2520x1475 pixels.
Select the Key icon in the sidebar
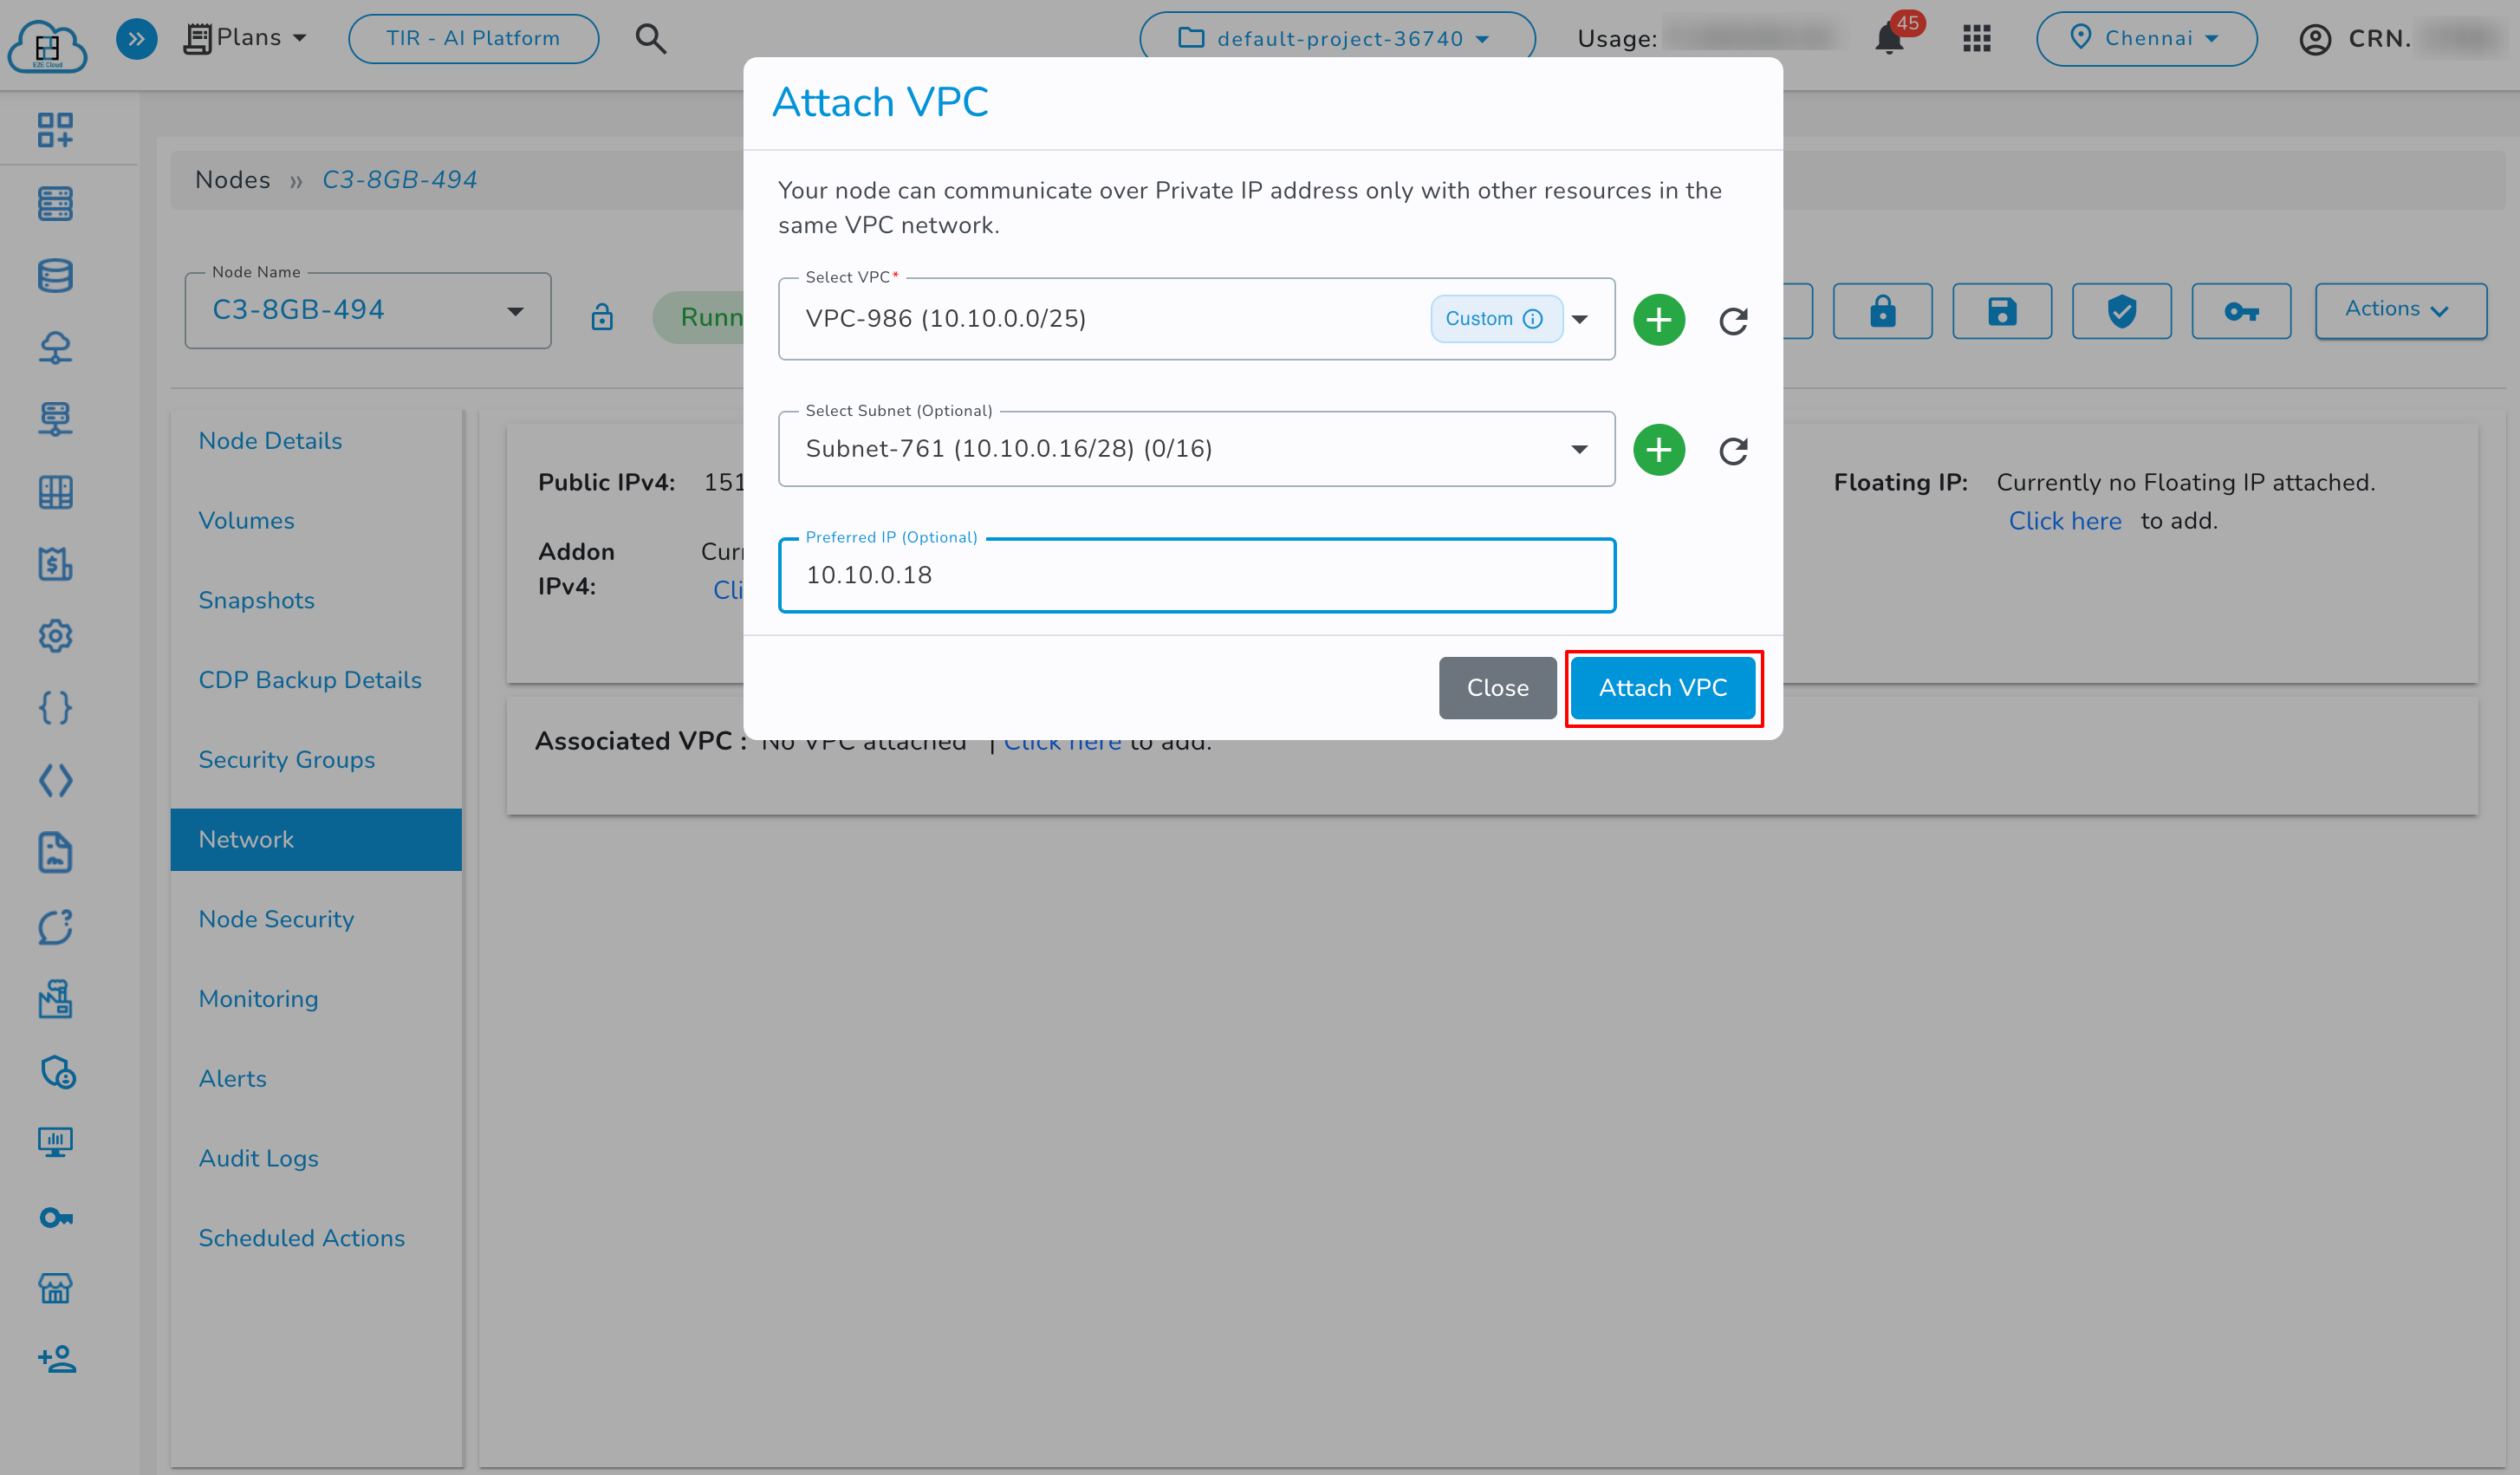coord(55,1217)
